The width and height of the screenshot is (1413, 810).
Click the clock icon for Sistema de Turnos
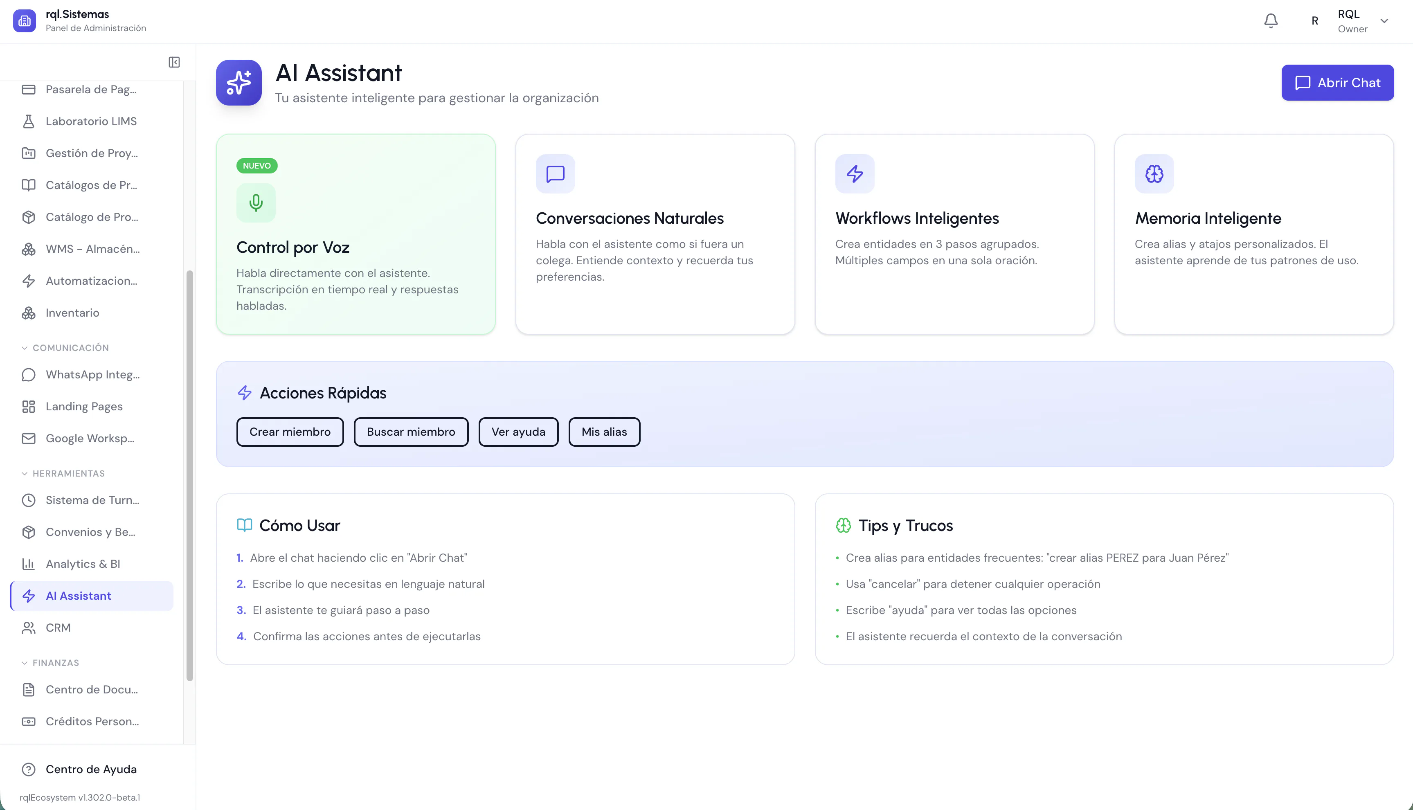tap(28, 500)
